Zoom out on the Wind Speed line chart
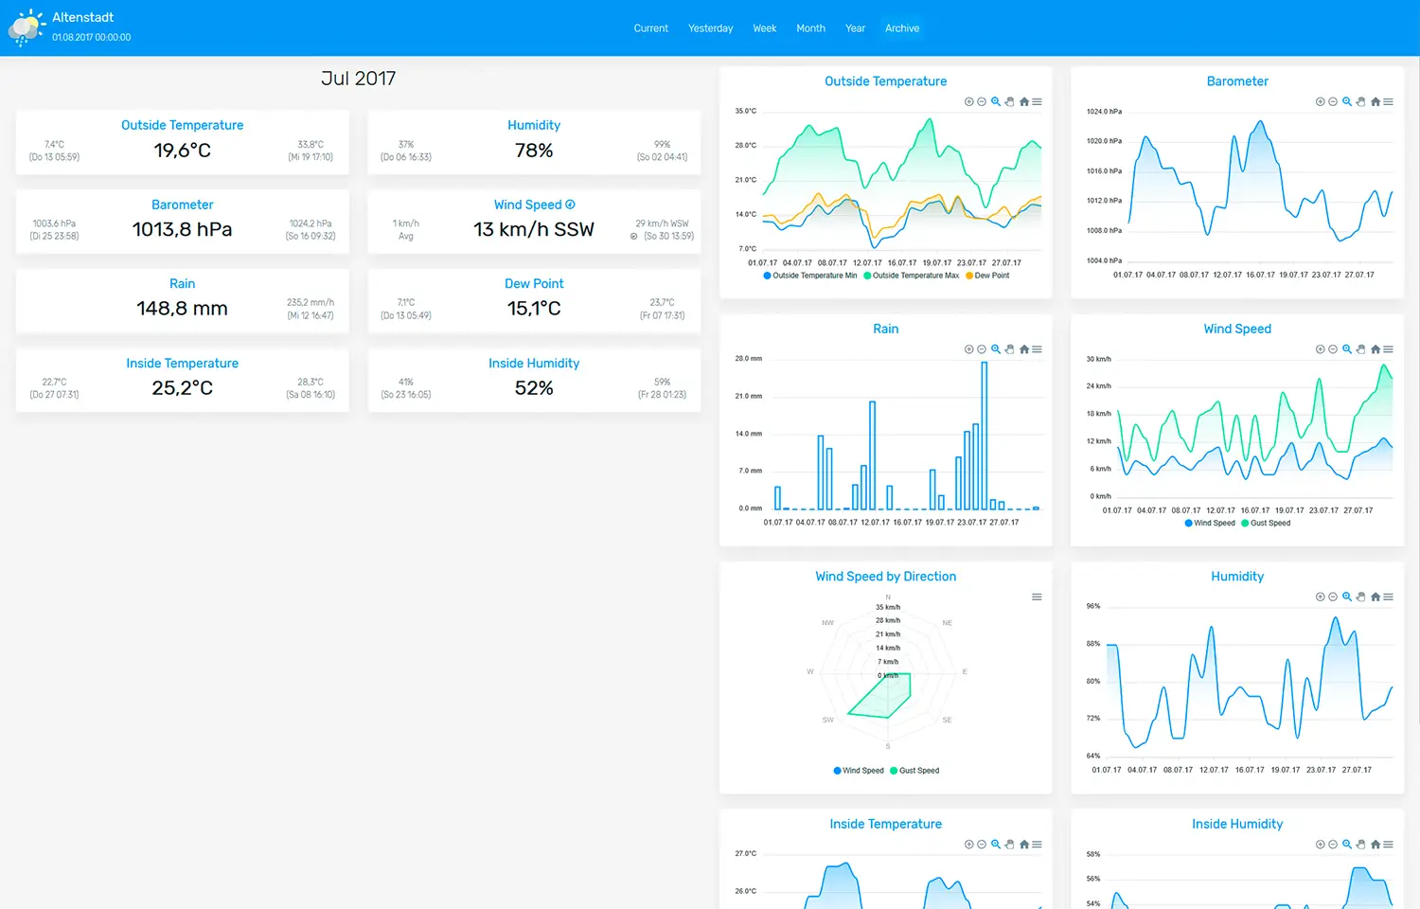 tap(1333, 349)
